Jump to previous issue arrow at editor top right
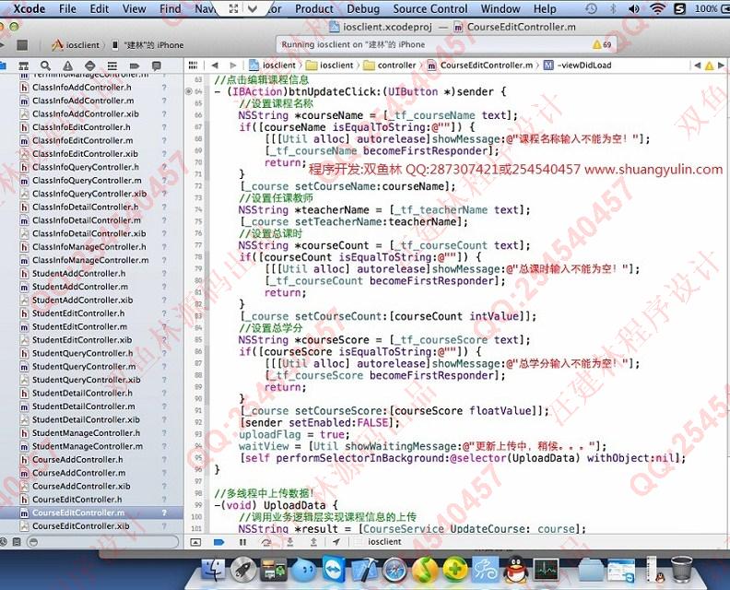The image size is (730, 590). [x=698, y=65]
